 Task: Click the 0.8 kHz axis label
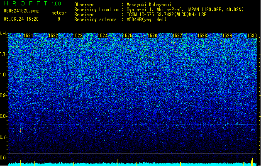pyautogui.click(x=4, y=116)
